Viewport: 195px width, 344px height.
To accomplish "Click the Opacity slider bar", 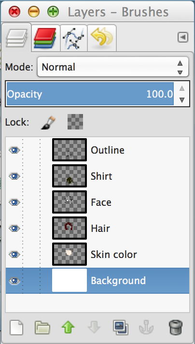I will pos(90,94).
